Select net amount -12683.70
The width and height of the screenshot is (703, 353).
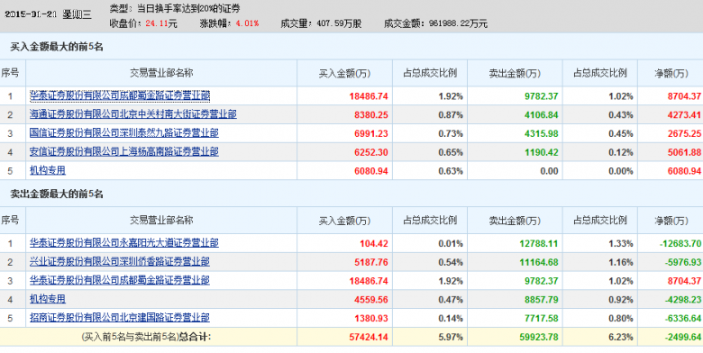680,244
